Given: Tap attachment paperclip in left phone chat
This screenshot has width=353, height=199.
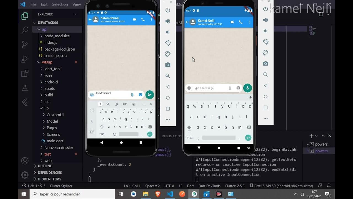Looking at the screenshot, I should click(132, 95).
